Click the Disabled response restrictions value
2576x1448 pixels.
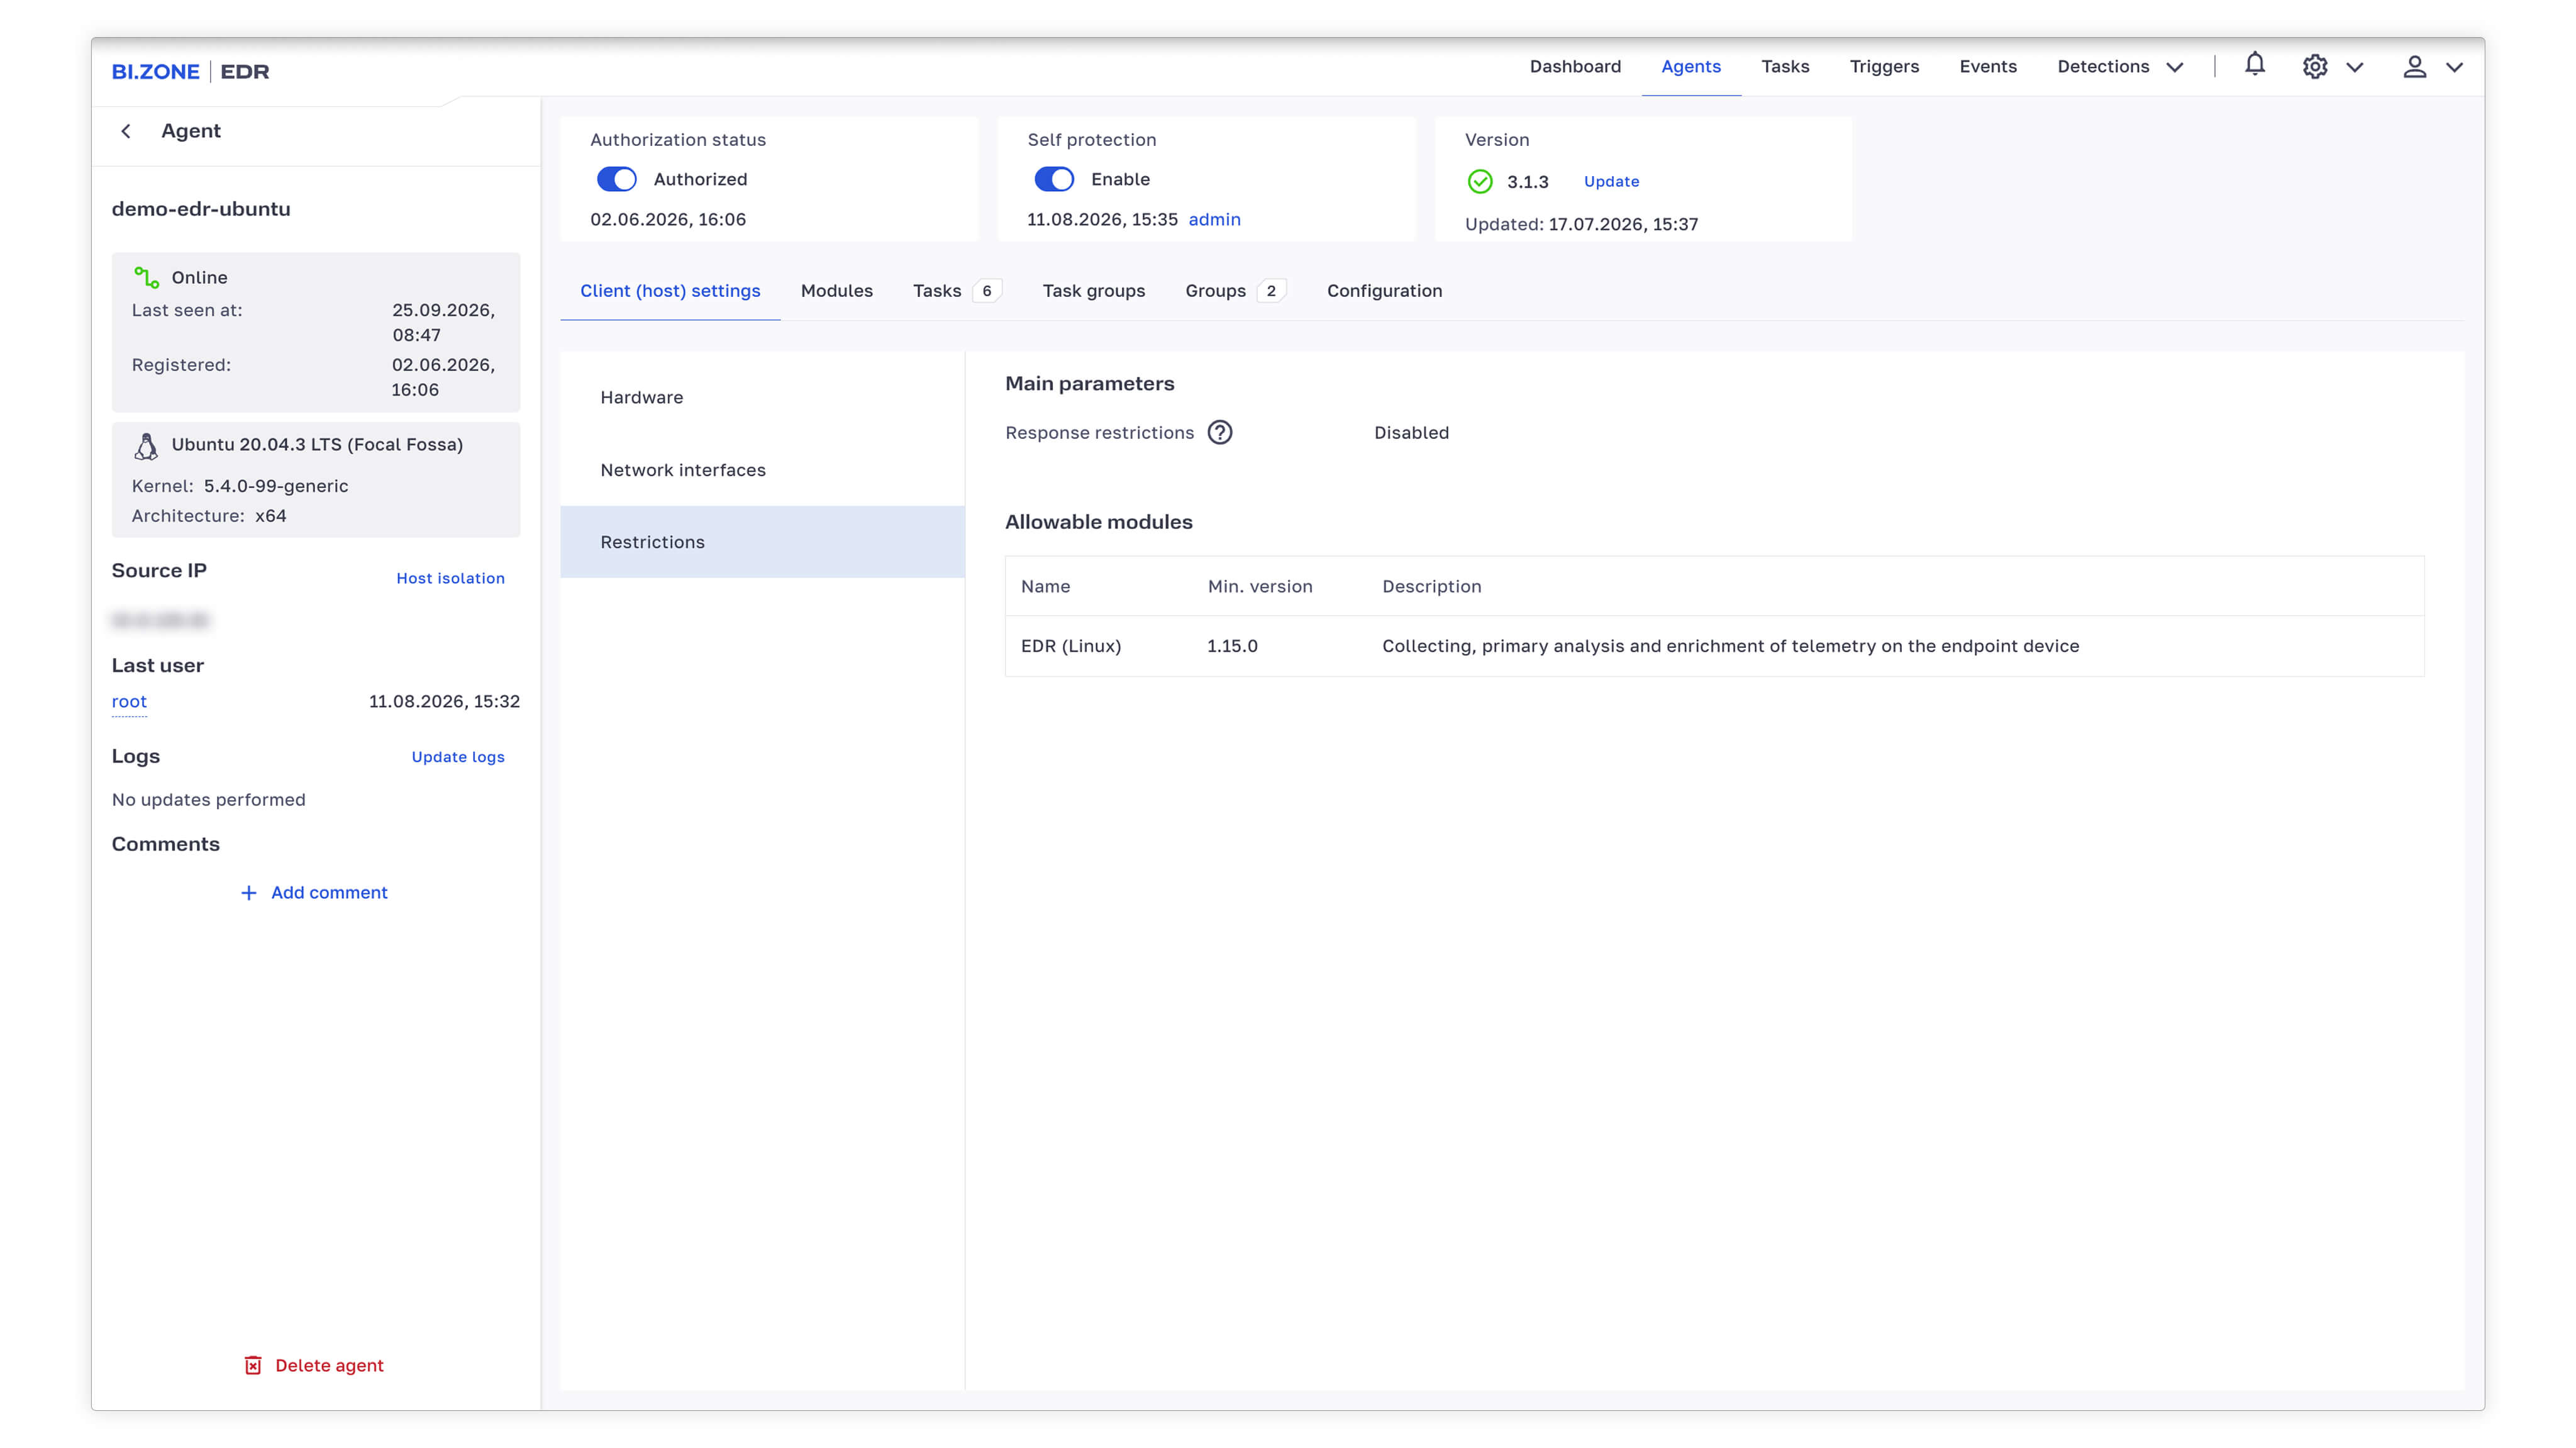(1411, 433)
